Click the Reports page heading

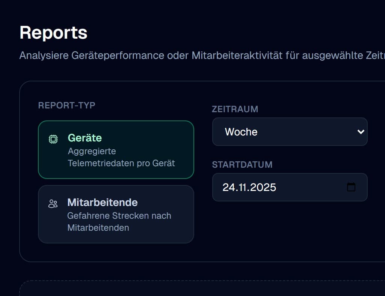(53, 33)
